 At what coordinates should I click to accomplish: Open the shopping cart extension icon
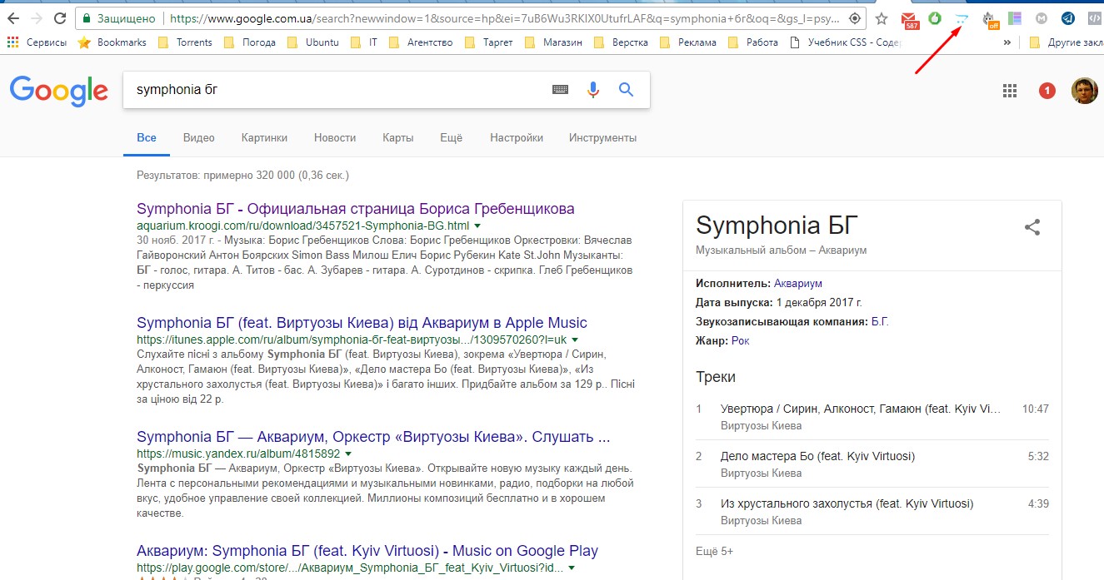click(x=962, y=18)
